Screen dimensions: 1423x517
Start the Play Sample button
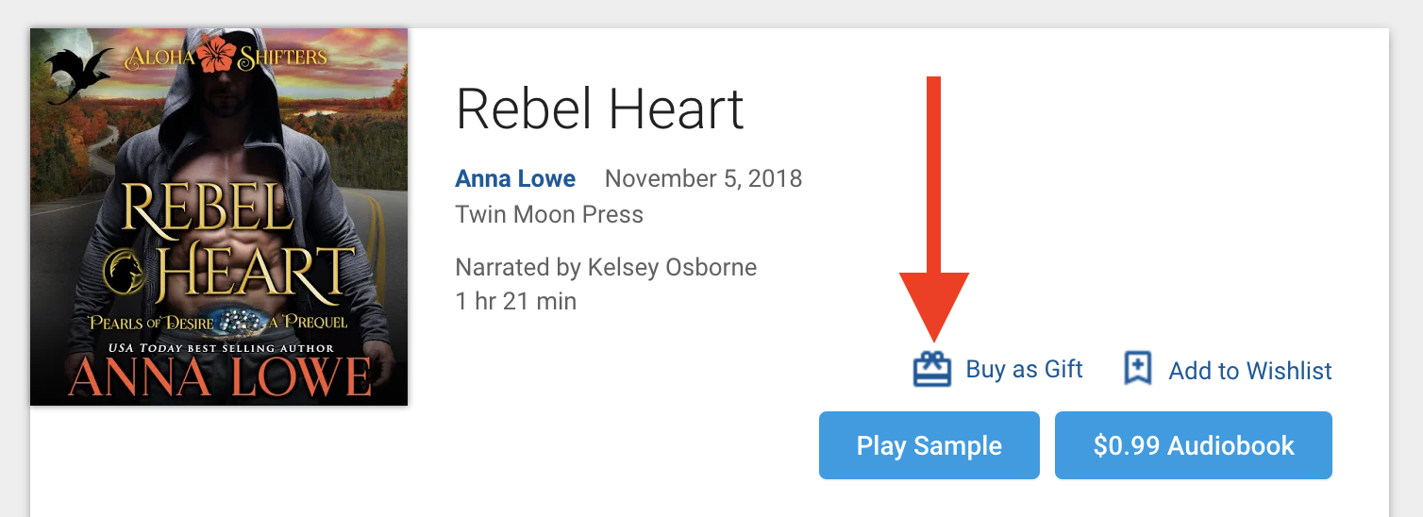[929, 445]
